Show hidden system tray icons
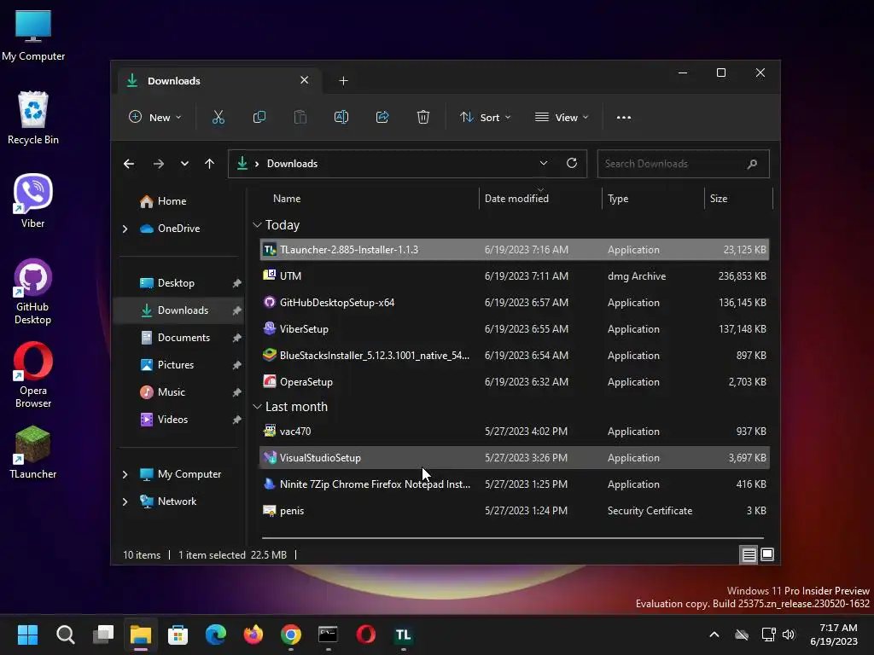Screen dimensions: 874x655 click(x=714, y=635)
